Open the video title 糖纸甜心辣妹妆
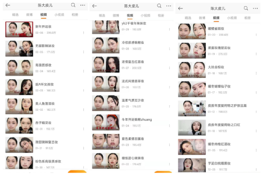Screen dimensions: 263x175 133,158
